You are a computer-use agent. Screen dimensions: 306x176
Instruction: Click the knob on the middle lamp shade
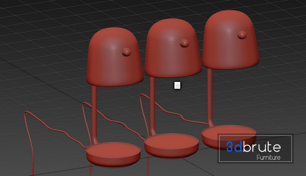click(184, 43)
